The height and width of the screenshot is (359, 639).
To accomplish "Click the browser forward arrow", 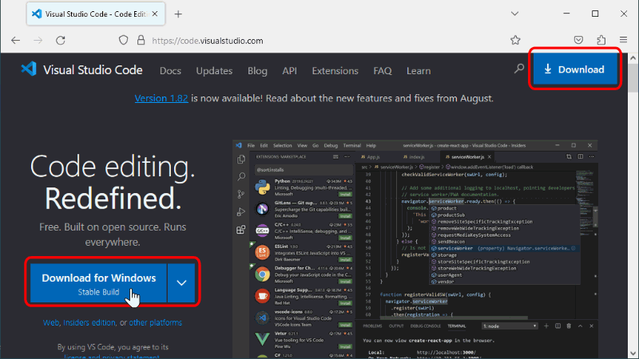I will pyautogui.click(x=38, y=41).
